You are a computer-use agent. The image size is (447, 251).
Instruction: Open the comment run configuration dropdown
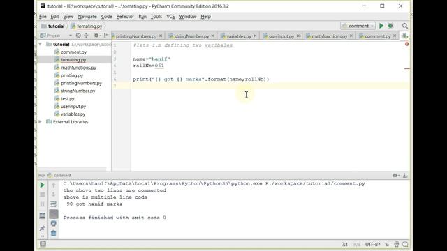pos(358,26)
